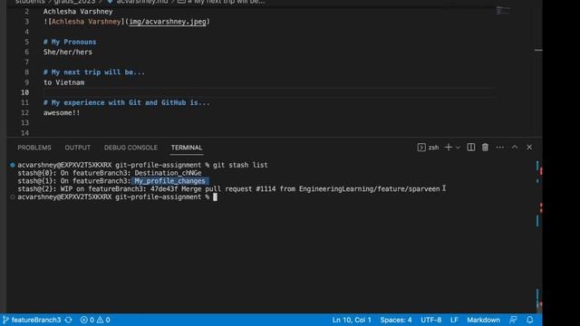Change indentation via Spaces: 4
Image resolution: width=580 pixels, height=326 pixels.
point(396,320)
